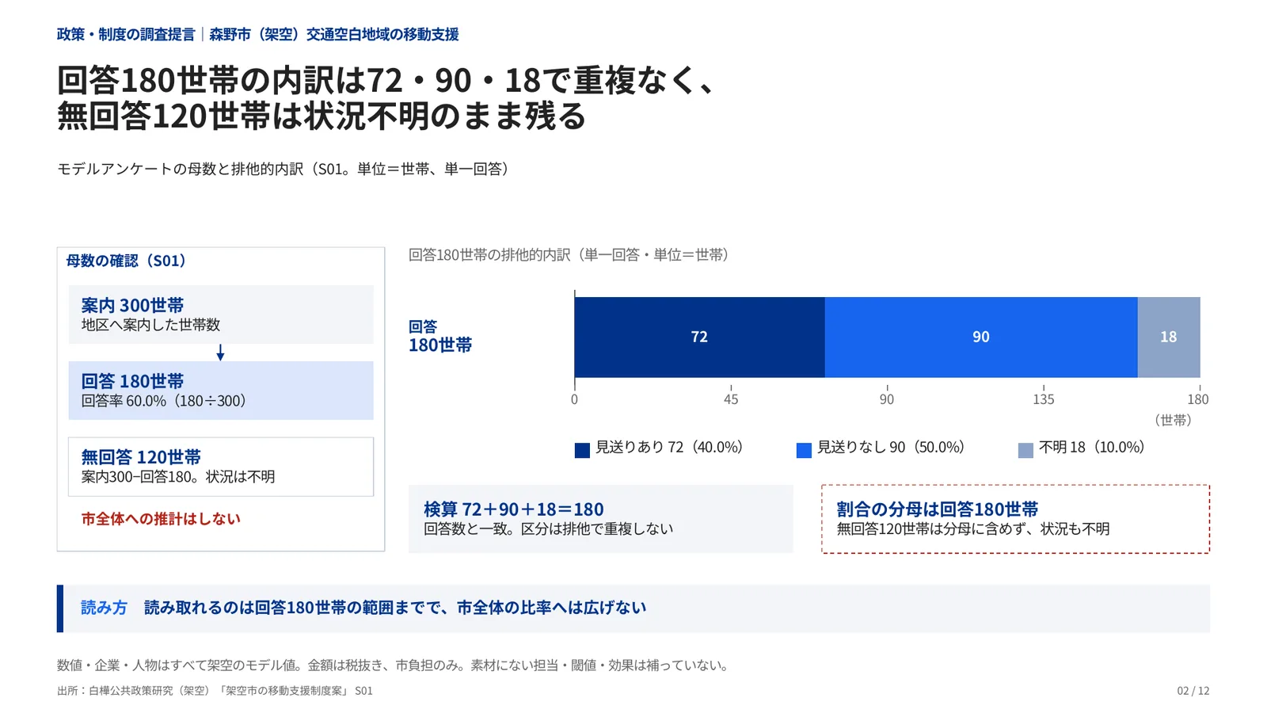
Task: Click 回答数と一致。区分は排他で重複しない text
Action: coord(549,528)
